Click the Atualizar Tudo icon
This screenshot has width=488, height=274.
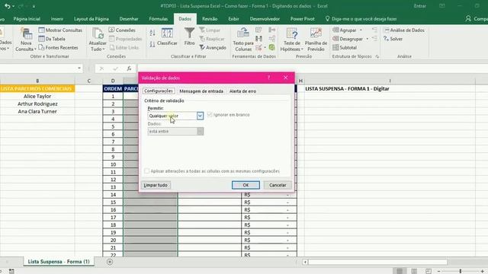click(98, 33)
